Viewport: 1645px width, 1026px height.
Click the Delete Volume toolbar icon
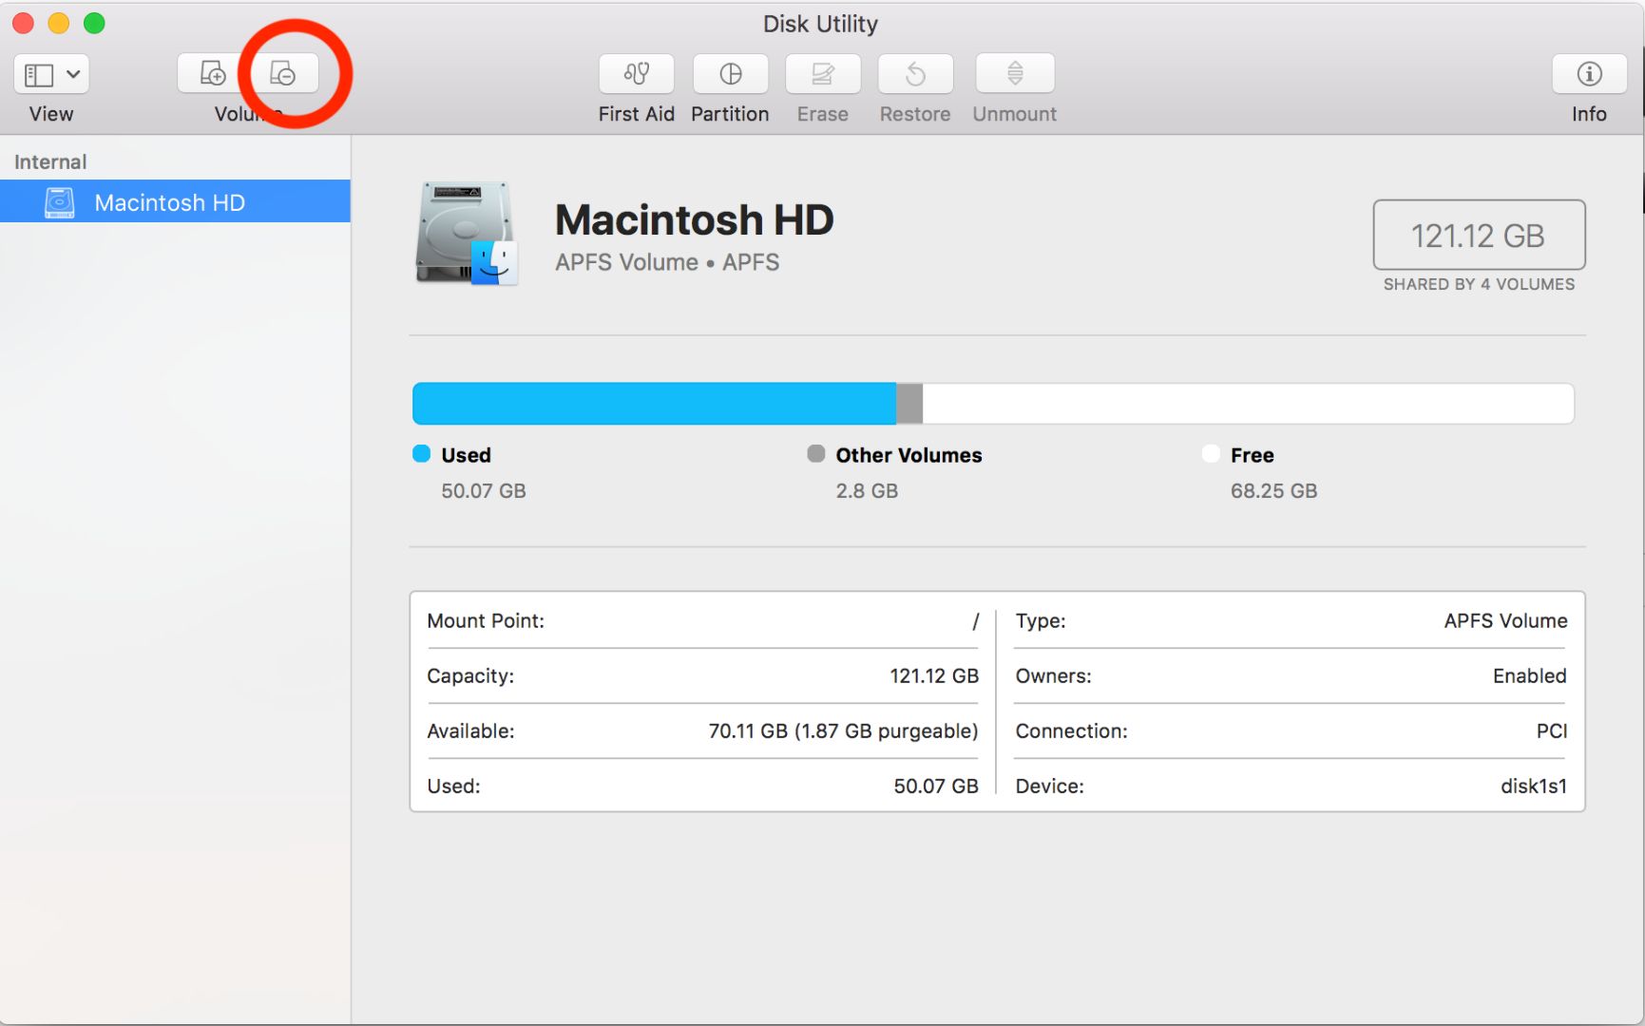click(283, 74)
